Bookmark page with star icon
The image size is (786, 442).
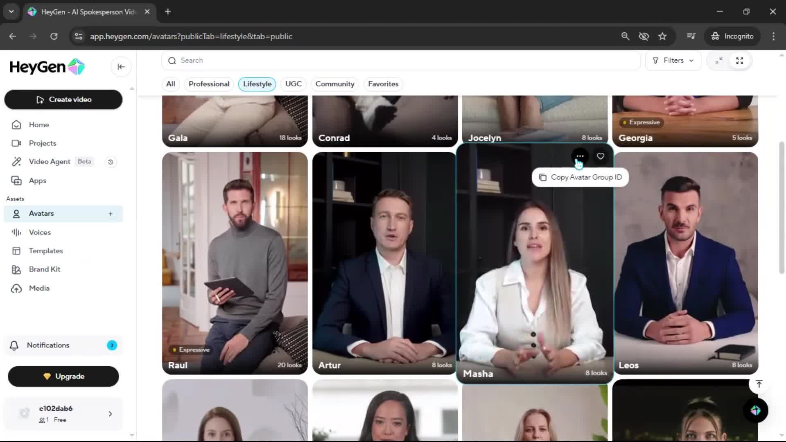click(662, 36)
